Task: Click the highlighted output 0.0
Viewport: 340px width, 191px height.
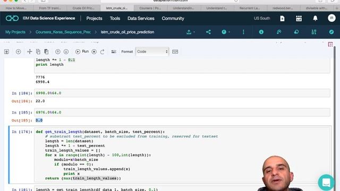Action: pyautogui.click(x=39, y=120)
